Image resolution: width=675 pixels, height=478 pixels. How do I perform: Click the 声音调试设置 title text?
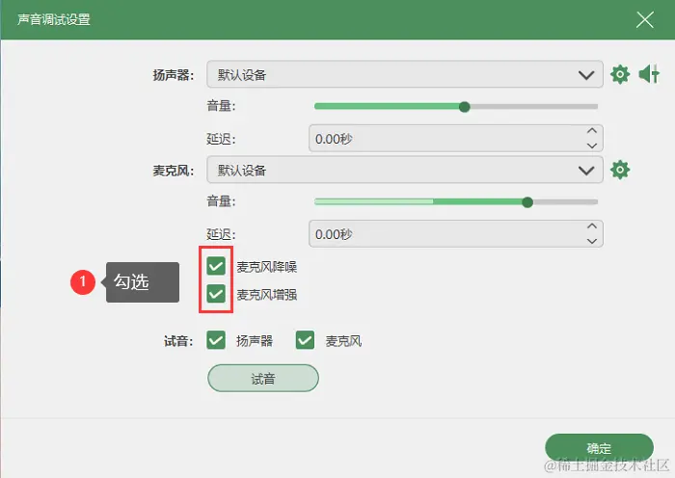53,19
